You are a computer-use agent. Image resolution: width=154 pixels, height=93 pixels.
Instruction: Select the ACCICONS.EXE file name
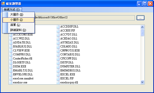click(x=23, y=34)
